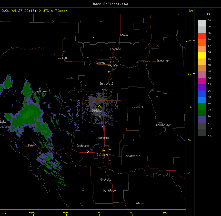Click the Innisfail city label
221x216 pixels.
106,84
